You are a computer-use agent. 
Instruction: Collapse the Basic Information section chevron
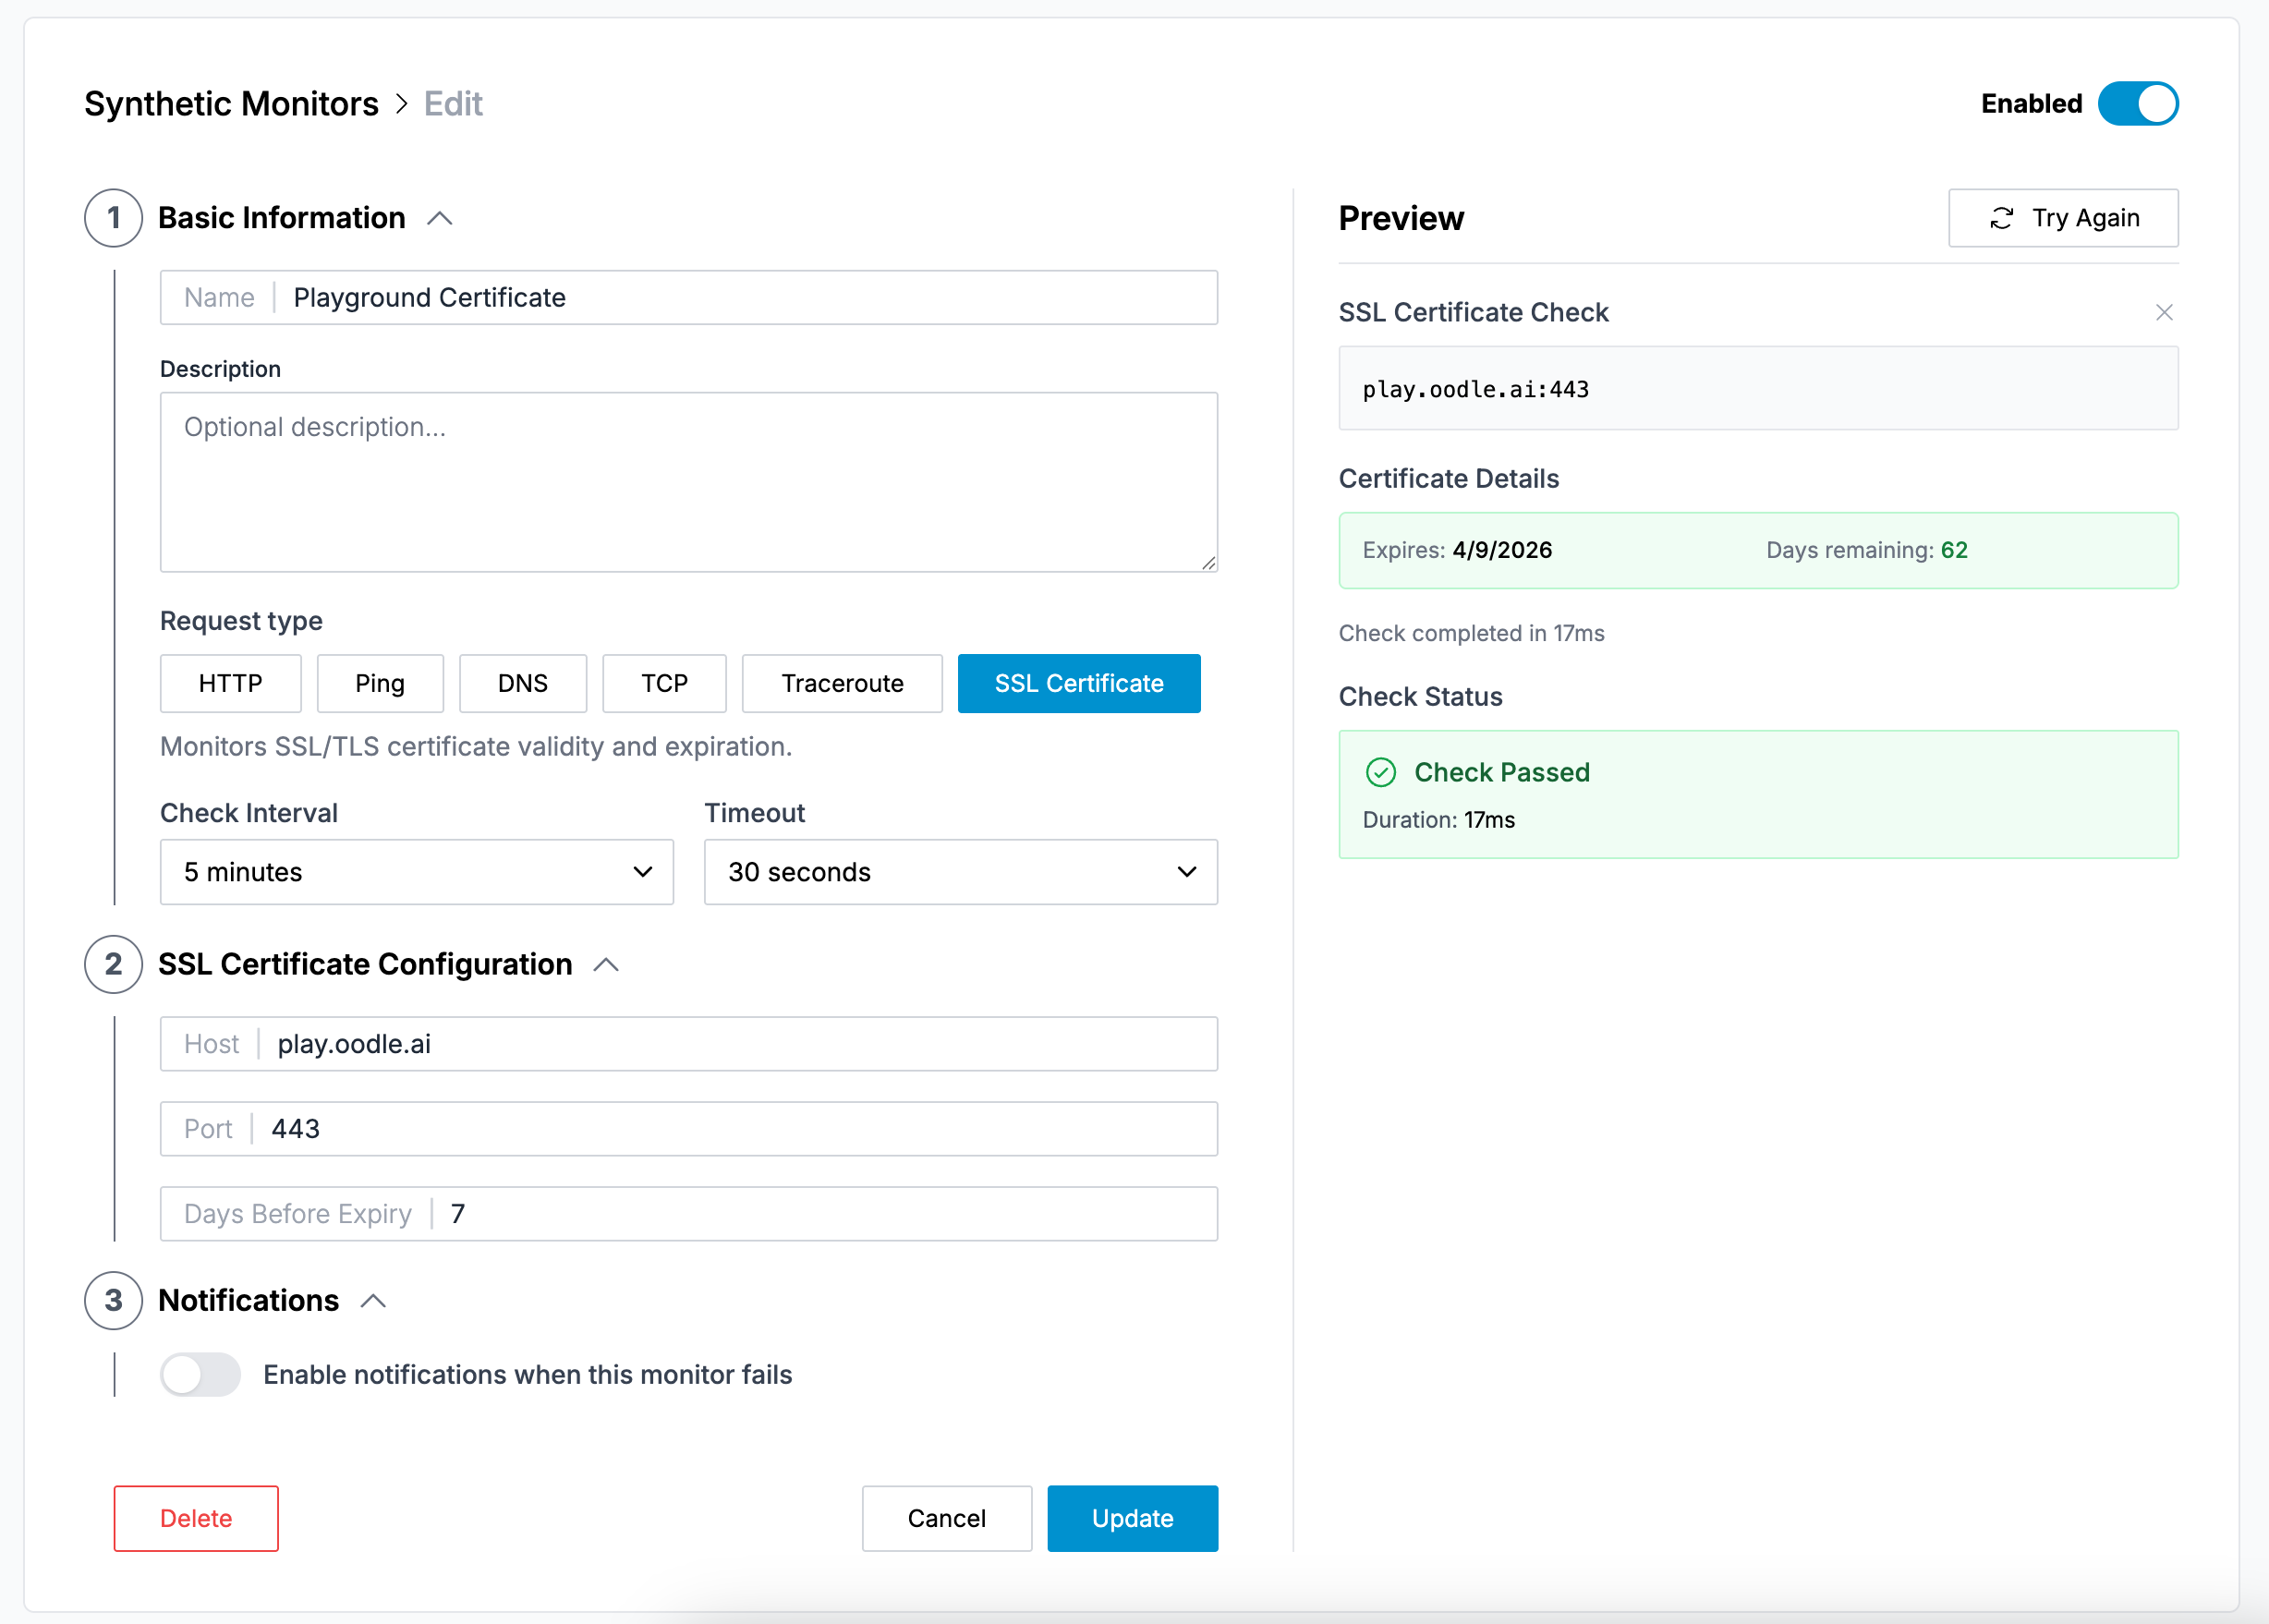pyautogui.click(x=440, y=218)
